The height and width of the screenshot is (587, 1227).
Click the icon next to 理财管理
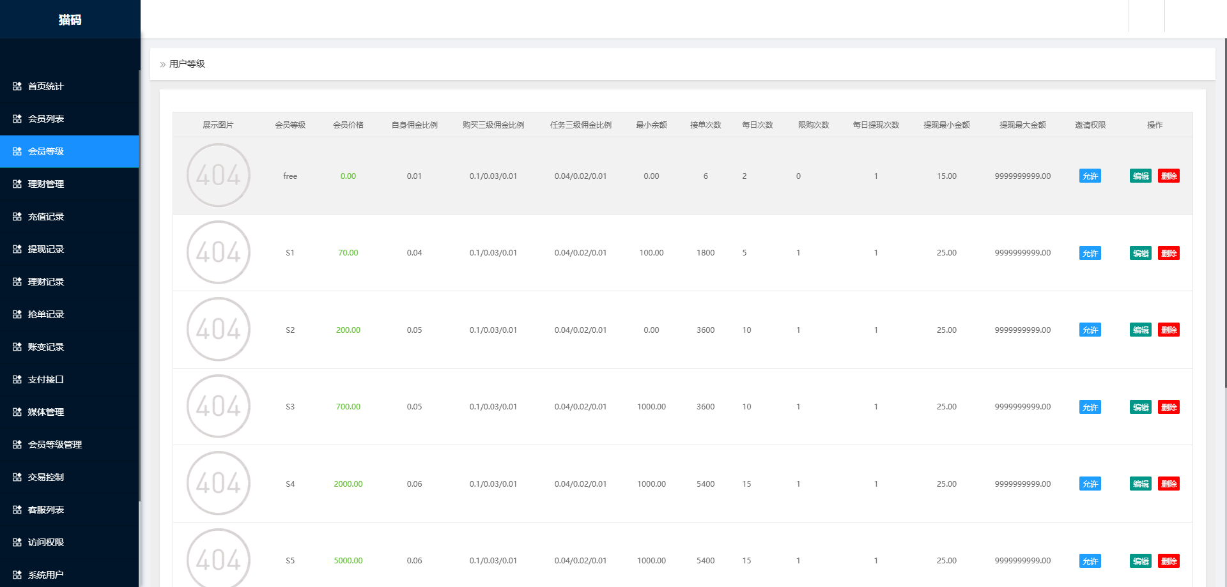tap(17, 184)
